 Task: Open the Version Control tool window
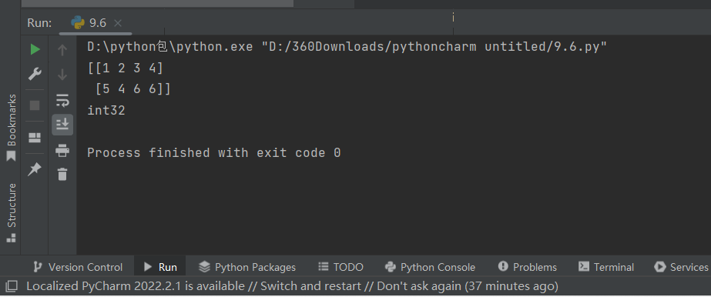78,267
